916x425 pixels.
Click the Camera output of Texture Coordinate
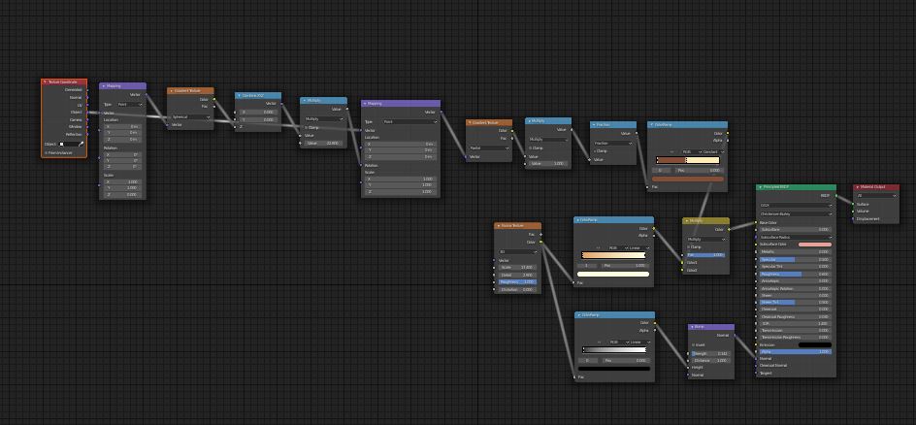tap(87, 119)
